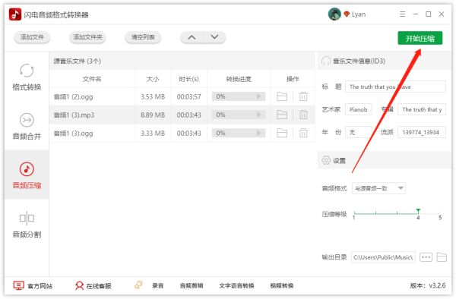Image resolution: width=456 pixels, height=299 pixels.
Task: Open the hamburger menu icon in title bar
Action: (403, 14)
